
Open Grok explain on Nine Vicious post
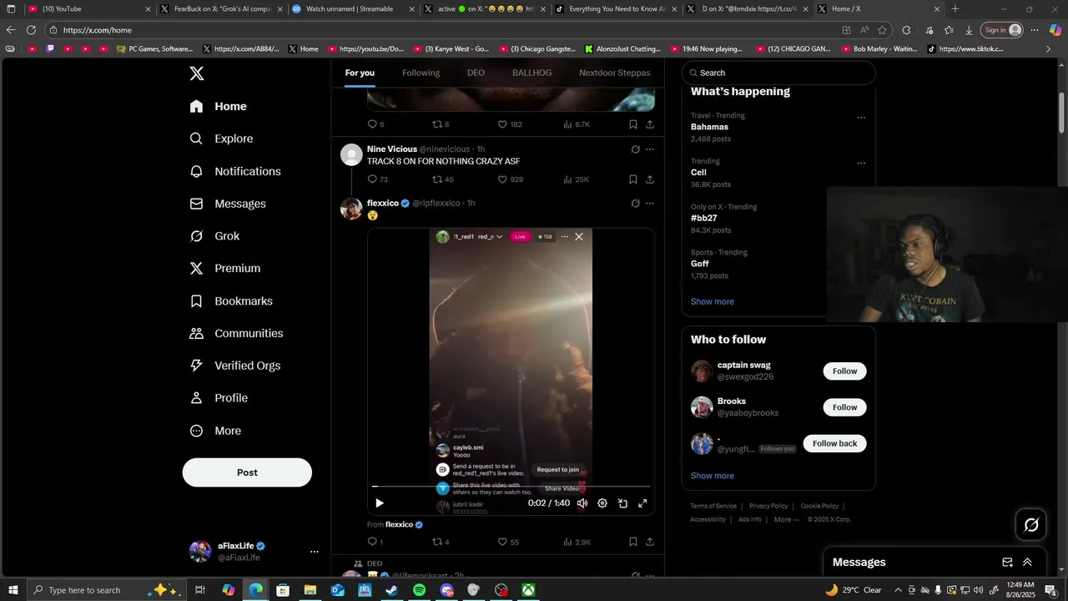pos(635,149)
